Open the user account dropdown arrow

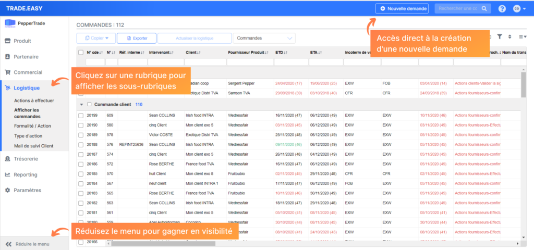click(x=525, y=9)
